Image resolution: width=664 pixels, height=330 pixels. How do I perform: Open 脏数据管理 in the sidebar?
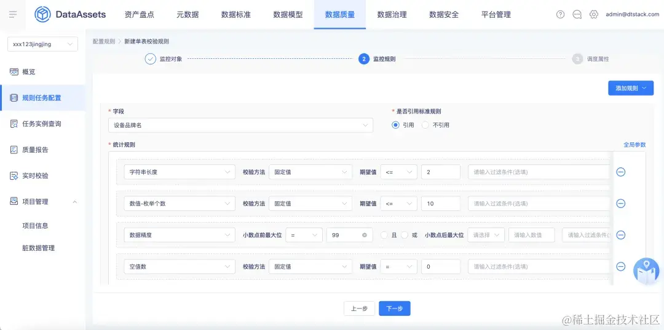pyautogui.click(x=39, y=248)
